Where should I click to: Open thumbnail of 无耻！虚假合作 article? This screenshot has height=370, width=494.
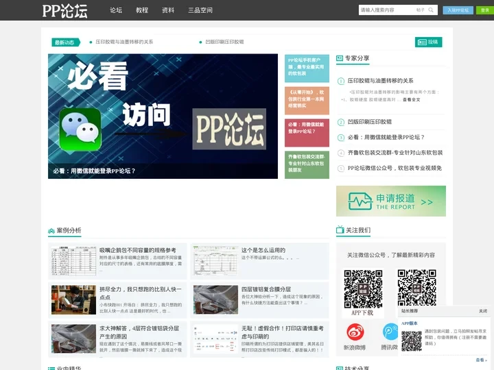coord(216,339)
